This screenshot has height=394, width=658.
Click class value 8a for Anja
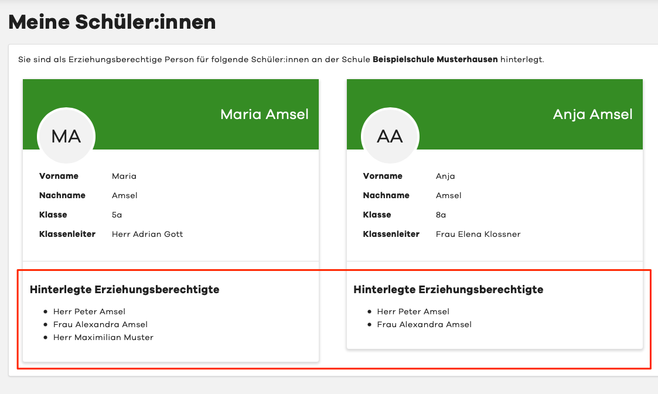(441, 215)
